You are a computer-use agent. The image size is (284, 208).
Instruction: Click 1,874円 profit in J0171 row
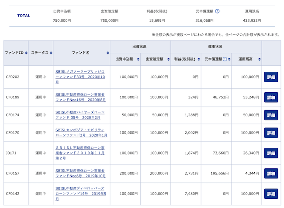coord(191,153)
